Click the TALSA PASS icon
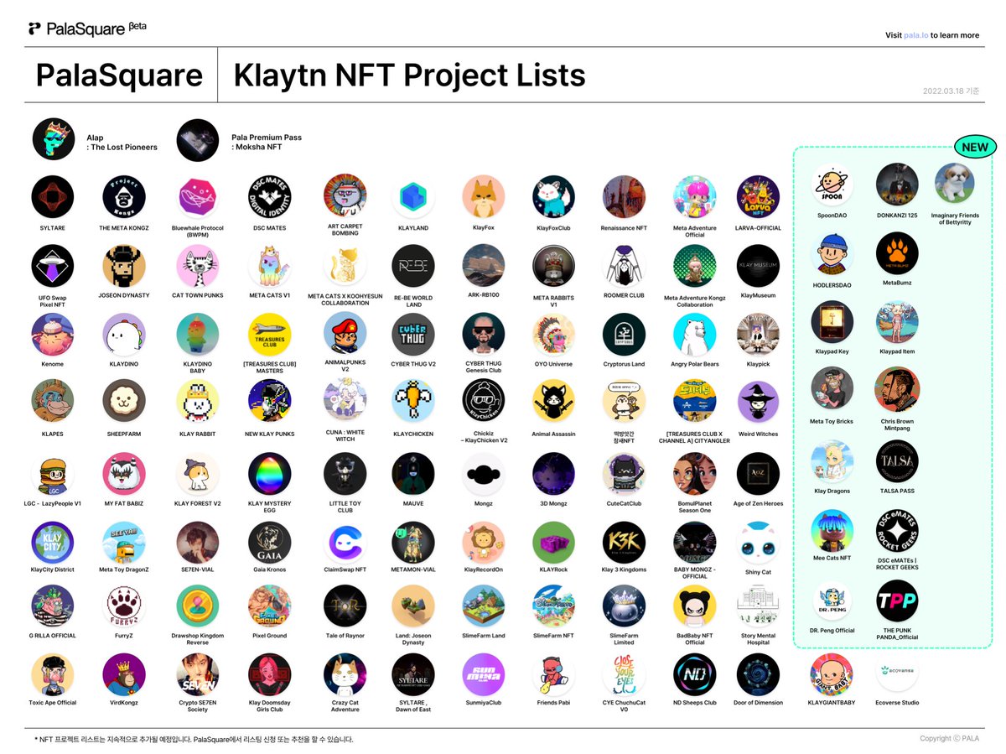This screenshot has width=1006, height=754. point(897,462)
